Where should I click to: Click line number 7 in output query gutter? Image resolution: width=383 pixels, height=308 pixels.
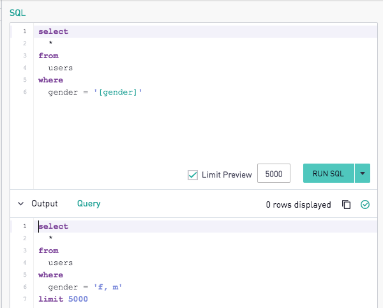pyautogui.click(x=24, y=300)
